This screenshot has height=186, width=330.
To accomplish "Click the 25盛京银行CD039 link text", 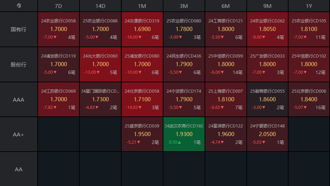I will click(x=142, y=126).
